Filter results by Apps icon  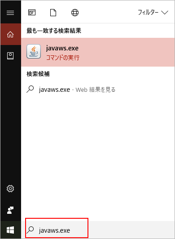[x=32, y=13]
